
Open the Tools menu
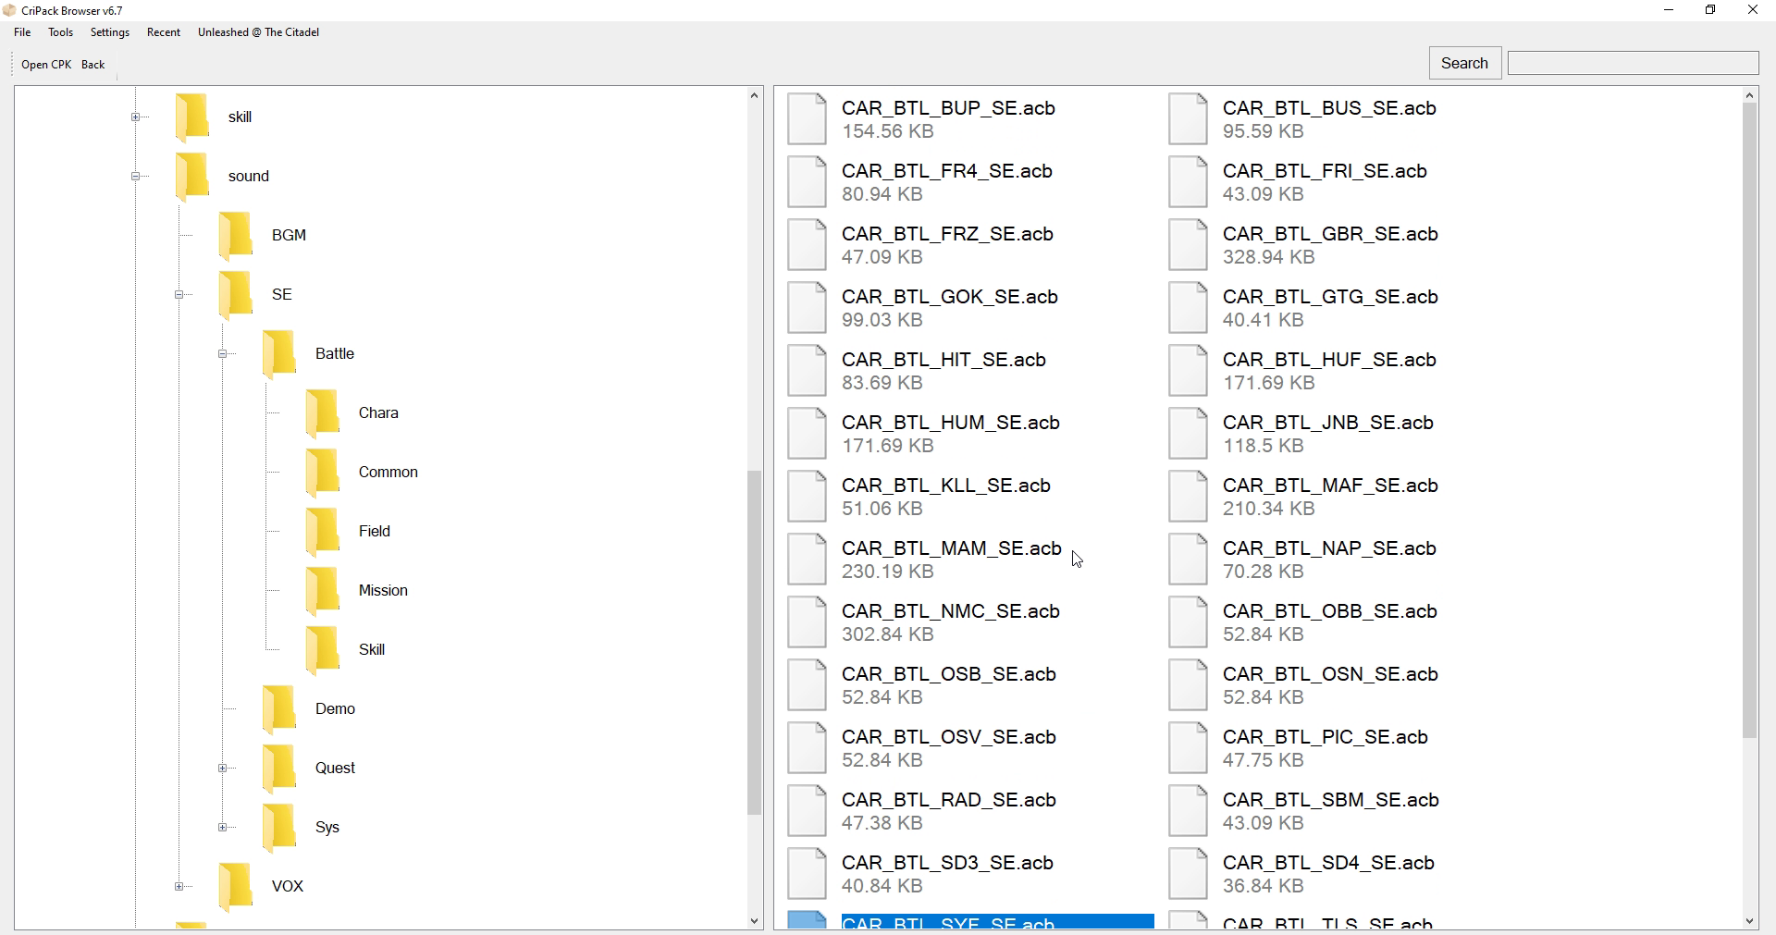pos(60,32)
